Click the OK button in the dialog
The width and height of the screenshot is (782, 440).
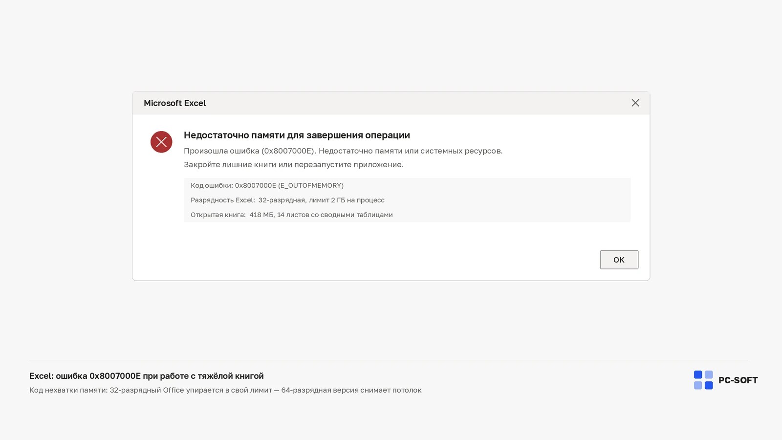coord(619,260)
